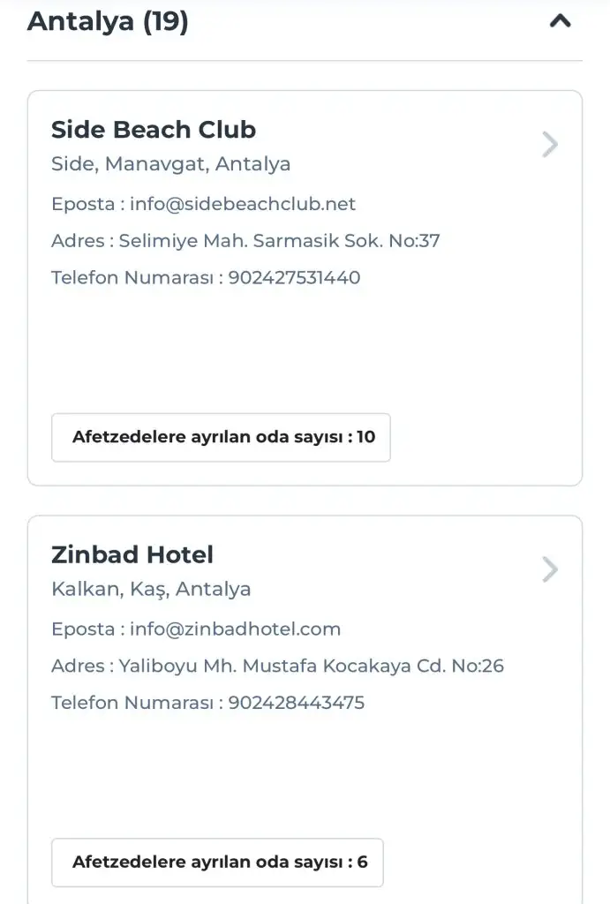
Task: Tap phone number 902427531440
Action: pyautogui.click(x=294, y=277)
